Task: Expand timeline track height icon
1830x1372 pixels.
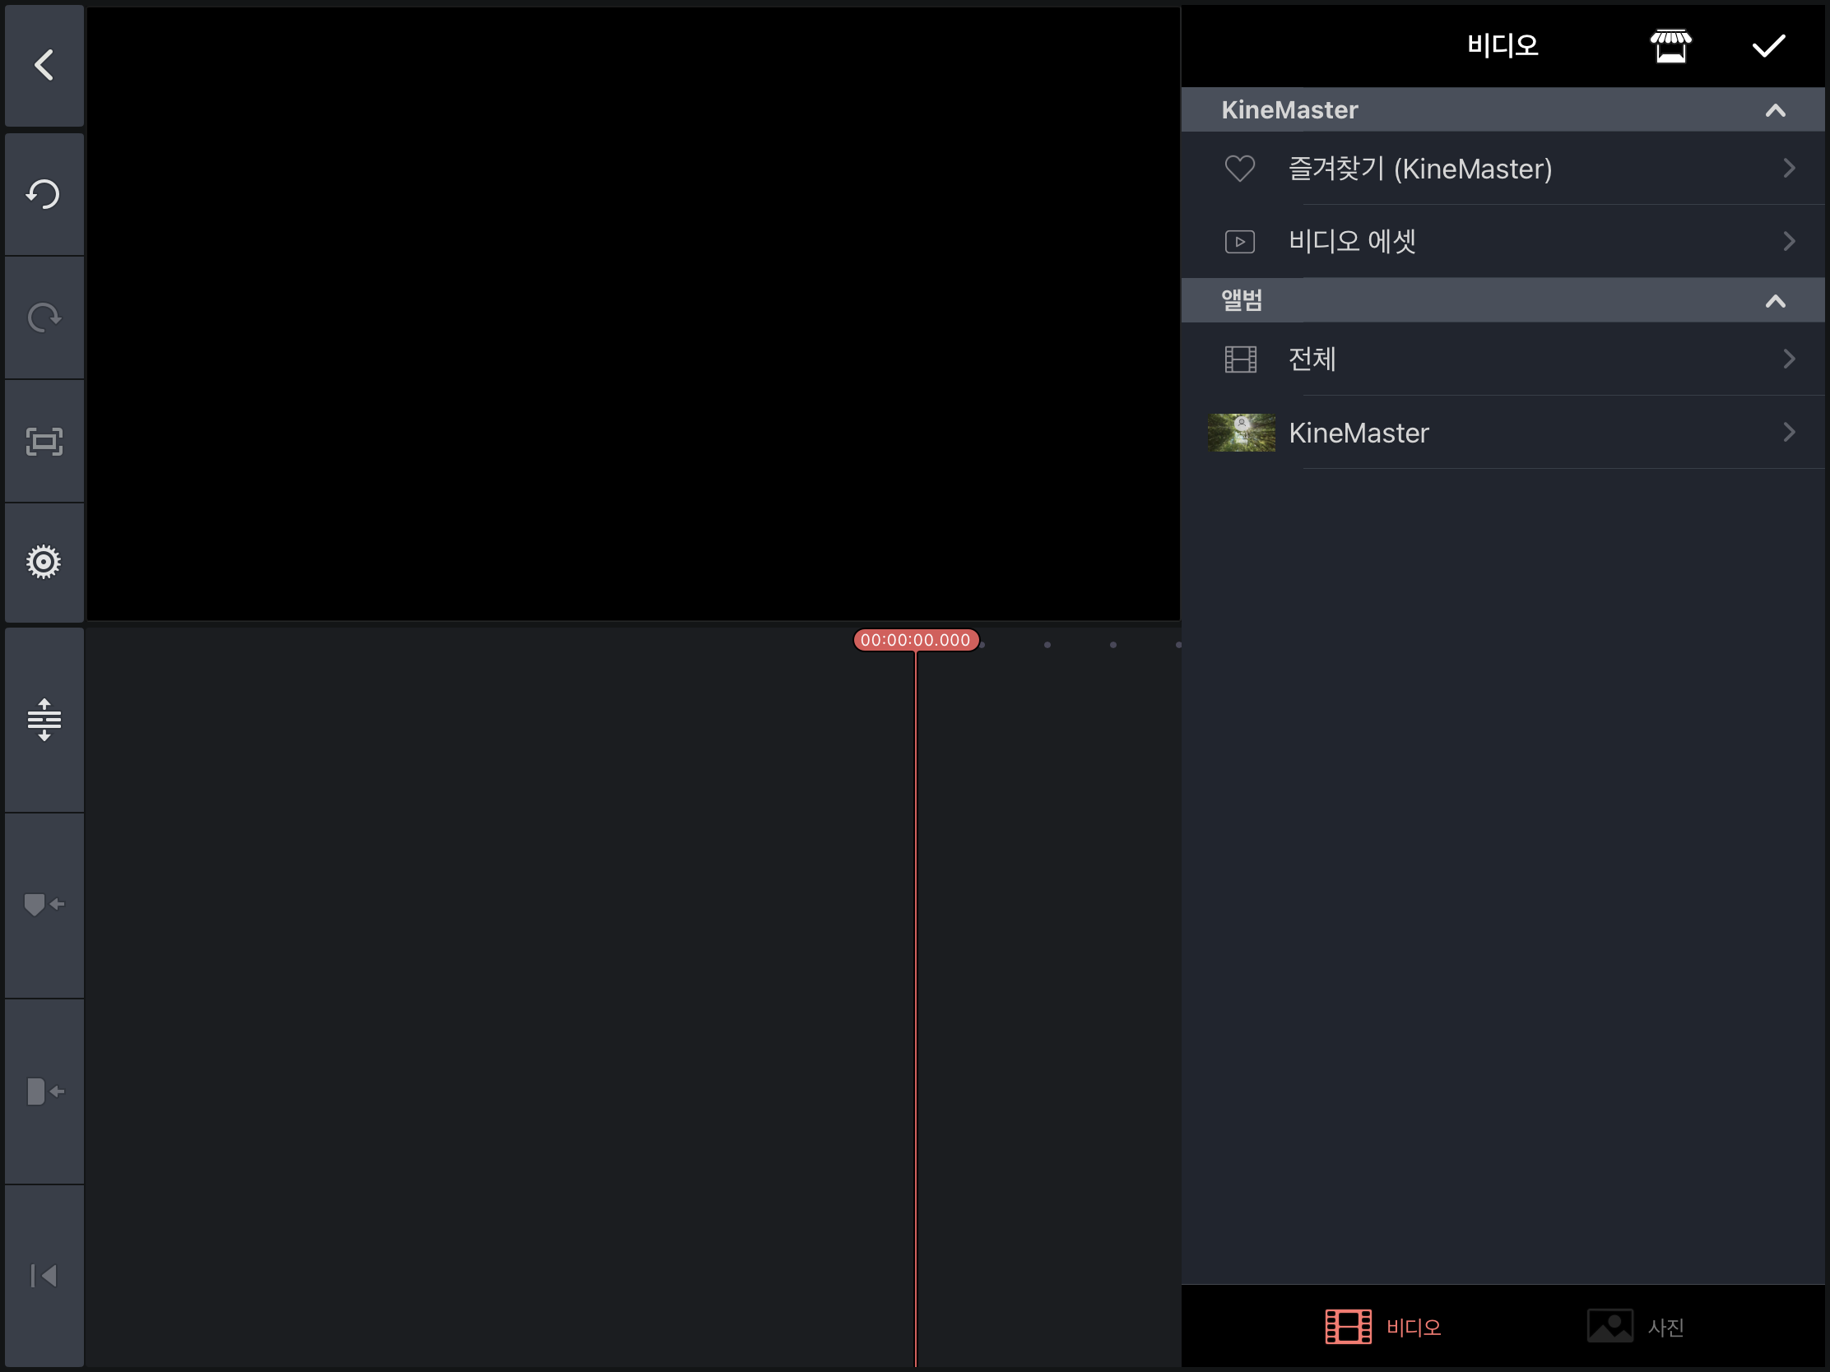Action: point(44,720)
